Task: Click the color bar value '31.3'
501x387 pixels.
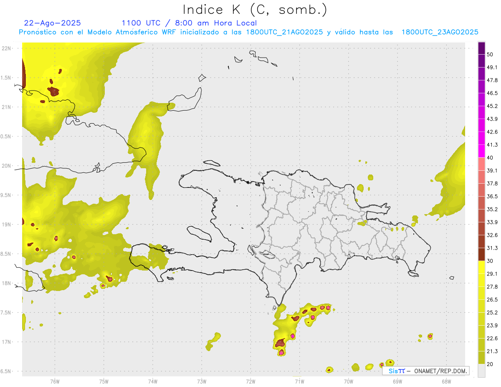Action: [492, 248]
